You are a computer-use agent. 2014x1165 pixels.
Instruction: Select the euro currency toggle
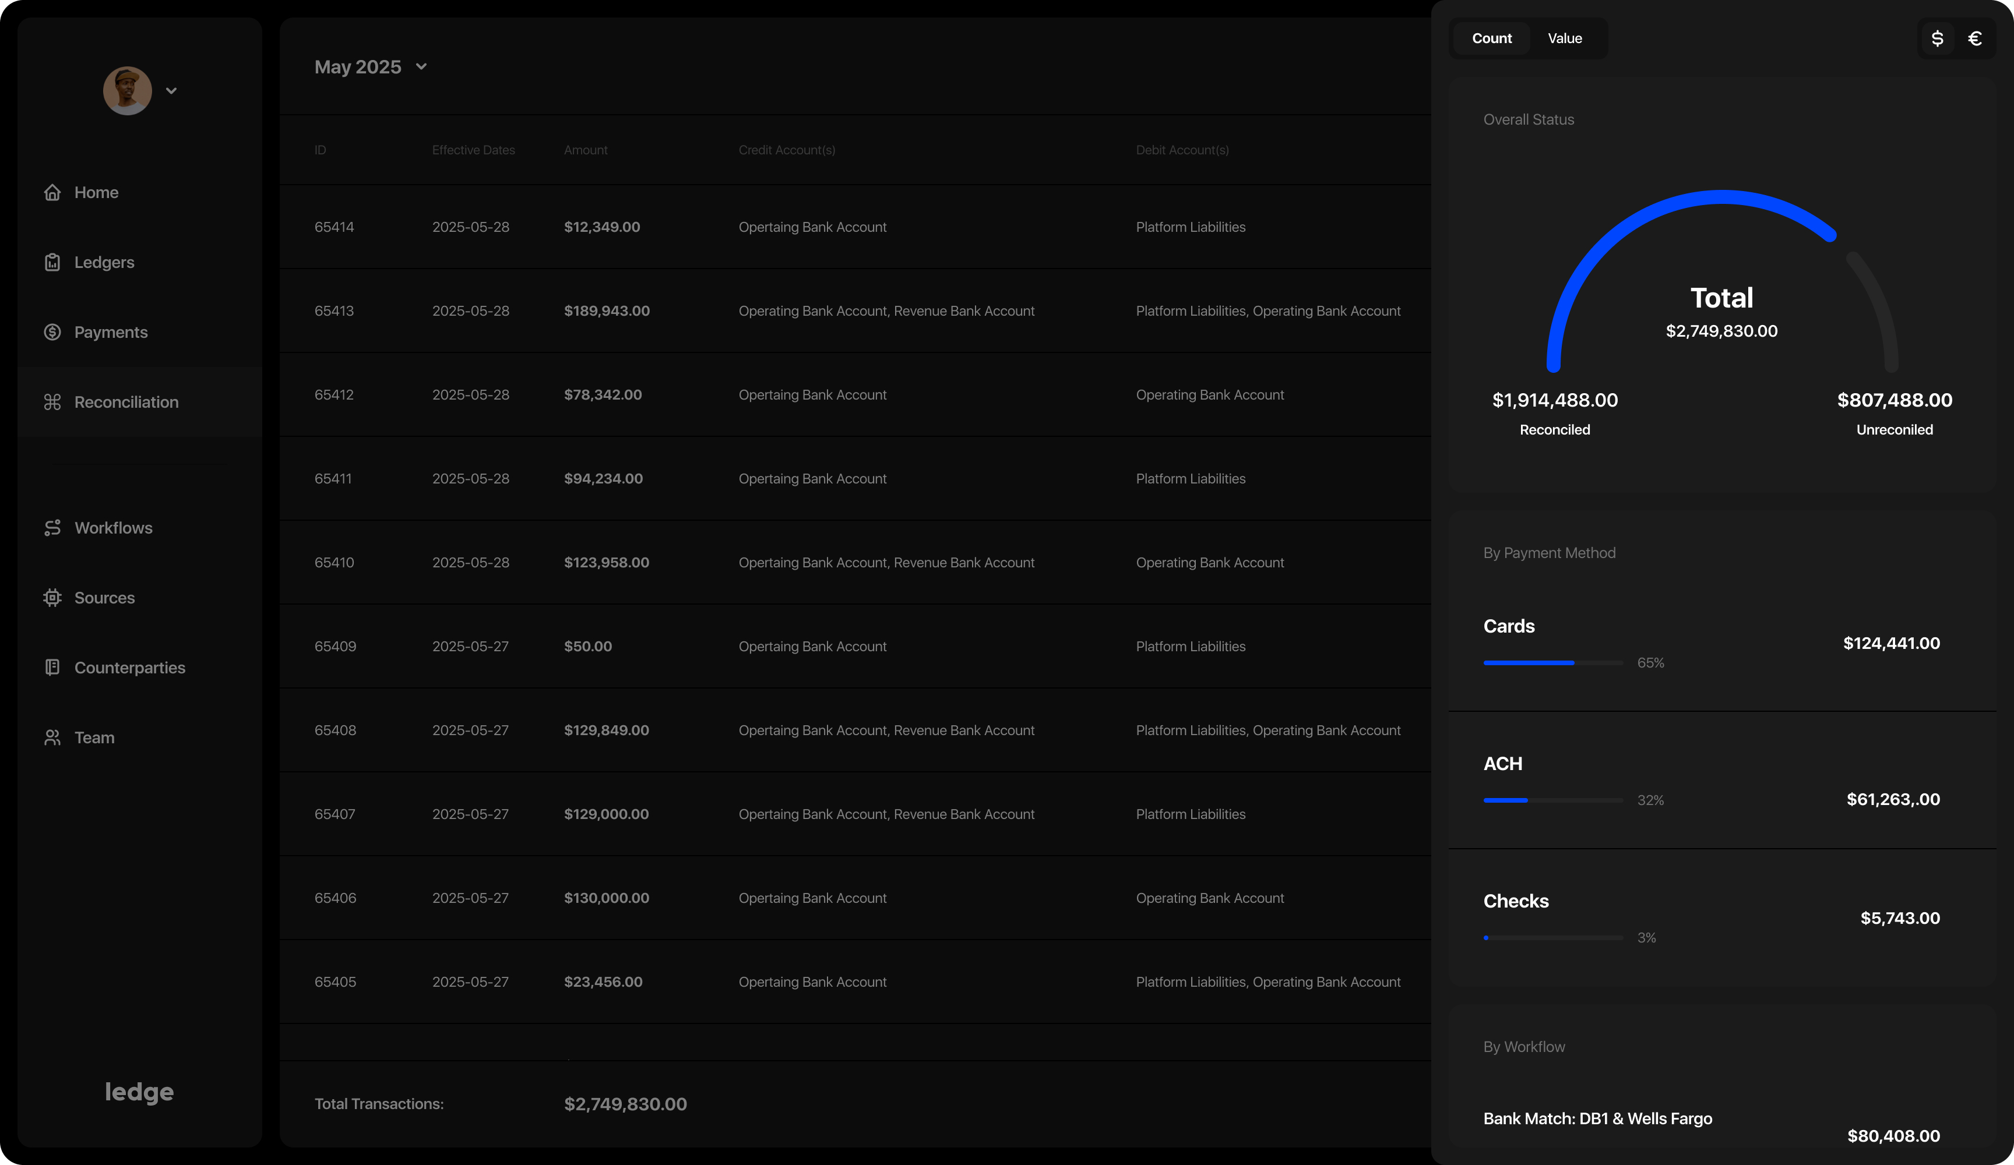click(x=1975, y=38)
